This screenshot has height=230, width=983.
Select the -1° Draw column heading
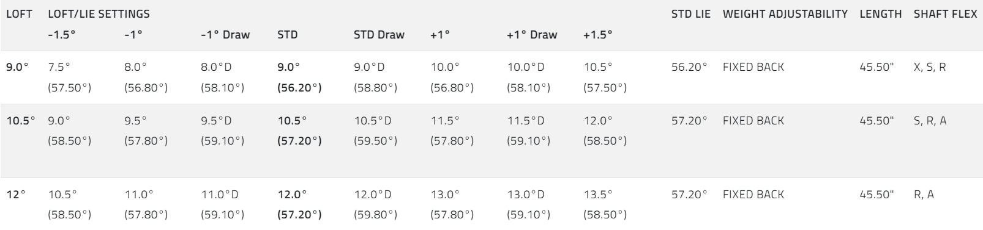tap(225, 35)
